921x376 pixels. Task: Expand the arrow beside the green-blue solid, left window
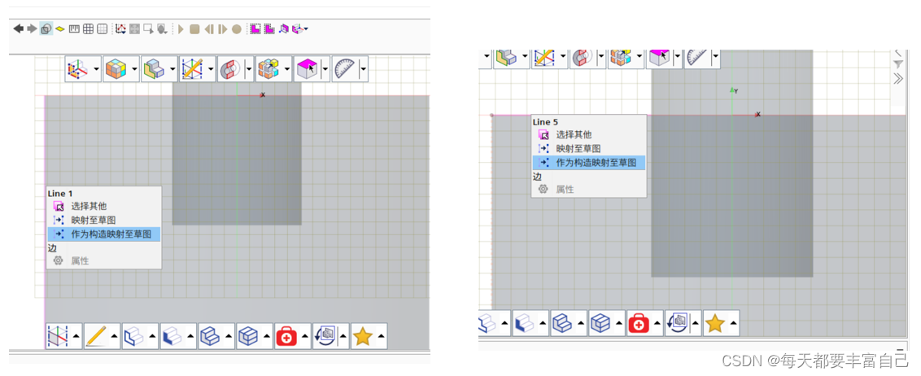172,69
